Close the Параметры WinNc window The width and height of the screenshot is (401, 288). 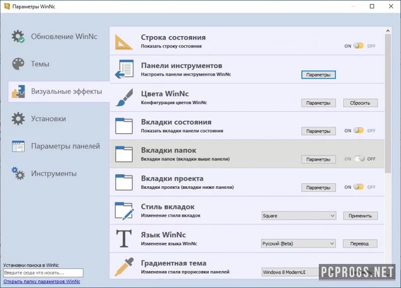[x=391, y=7]
